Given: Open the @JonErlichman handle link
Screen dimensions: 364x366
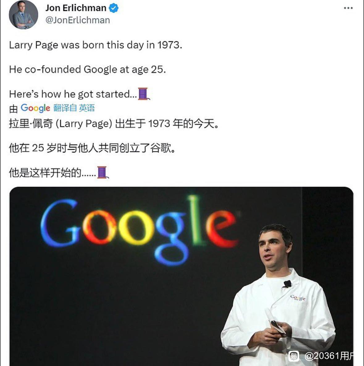Looking at the screenshot, I should 78,20.
